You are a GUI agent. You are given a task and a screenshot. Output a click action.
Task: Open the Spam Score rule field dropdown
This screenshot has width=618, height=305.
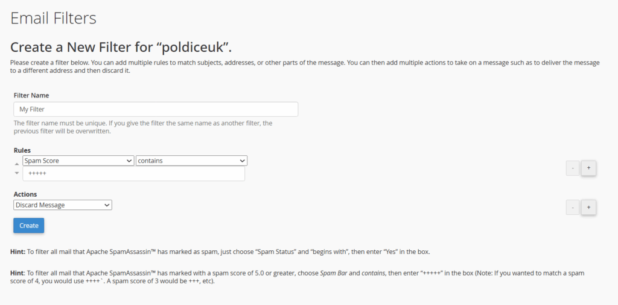coord(78,161)
